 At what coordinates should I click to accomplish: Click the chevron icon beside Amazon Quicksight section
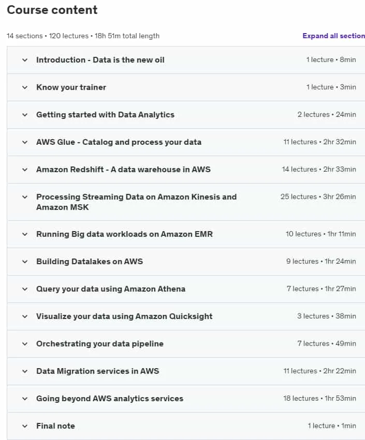(x=25, y=316)
